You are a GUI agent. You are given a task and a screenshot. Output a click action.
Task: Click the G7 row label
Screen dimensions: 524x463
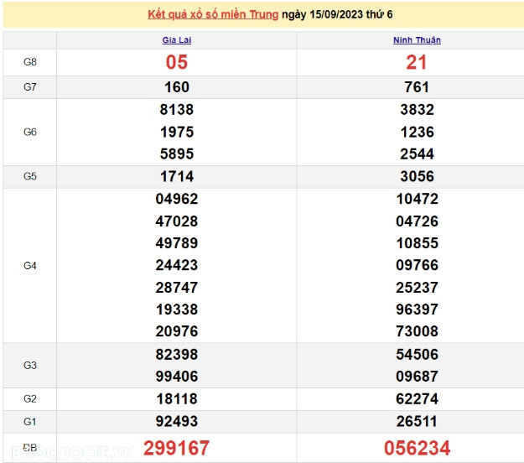(x=30, y=87)
